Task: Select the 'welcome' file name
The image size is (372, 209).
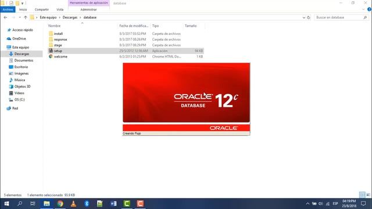Action: tap(60, 57)
